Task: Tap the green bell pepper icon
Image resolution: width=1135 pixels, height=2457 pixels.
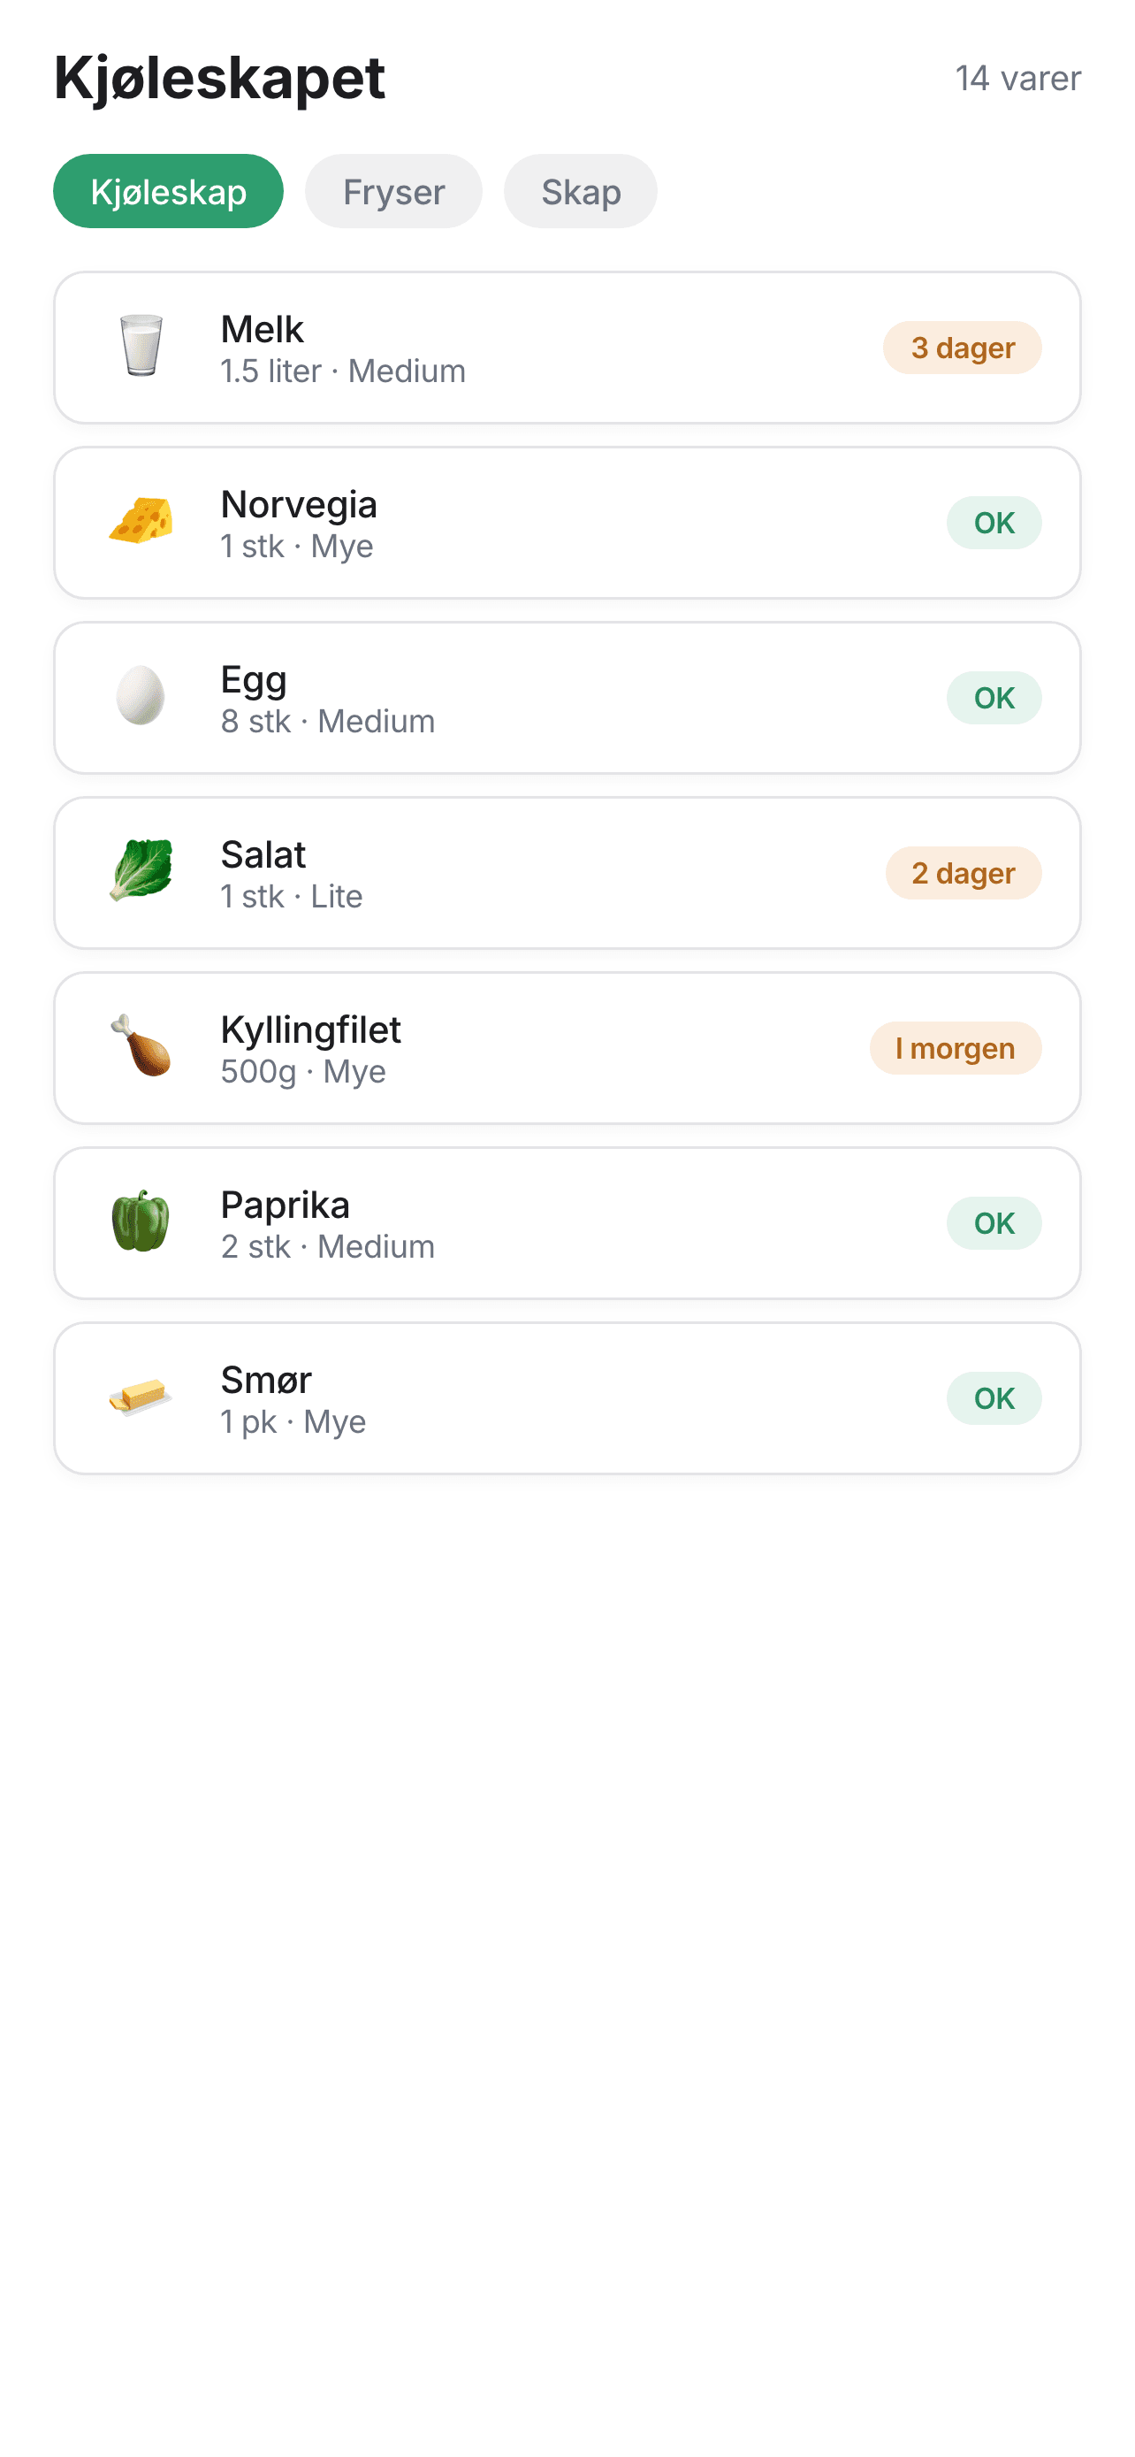Action: (141, 1221)
